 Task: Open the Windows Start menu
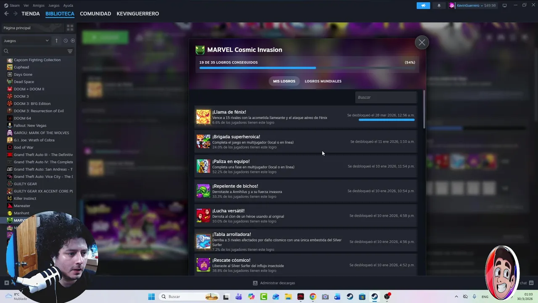(151, 297)
